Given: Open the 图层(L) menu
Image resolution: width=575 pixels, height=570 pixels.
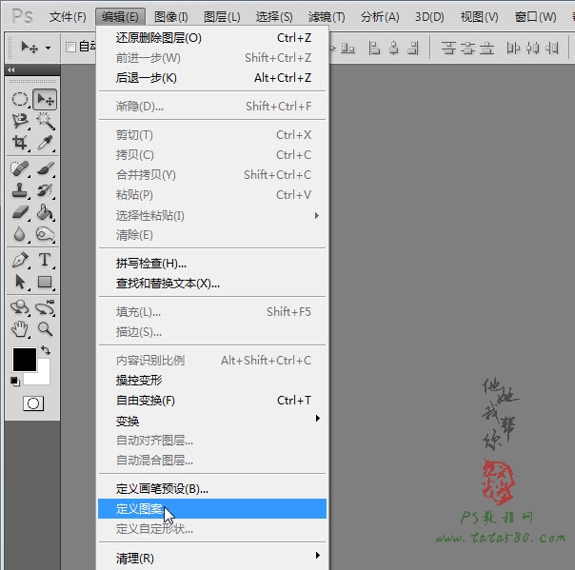Looking at the screenshot, I should (222, 17).
